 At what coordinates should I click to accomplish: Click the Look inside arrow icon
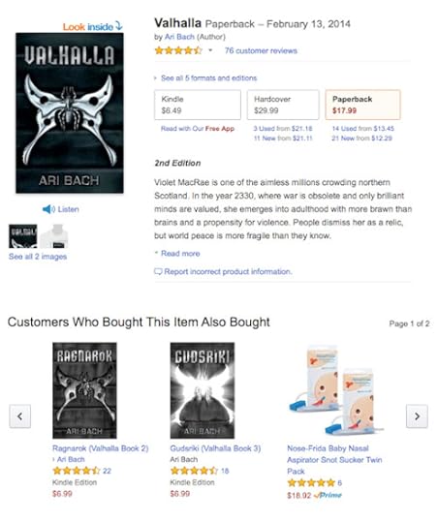[x=119, y=26]
